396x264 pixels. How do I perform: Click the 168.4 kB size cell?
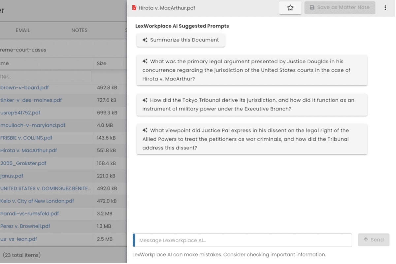click(x=107, y=163)
